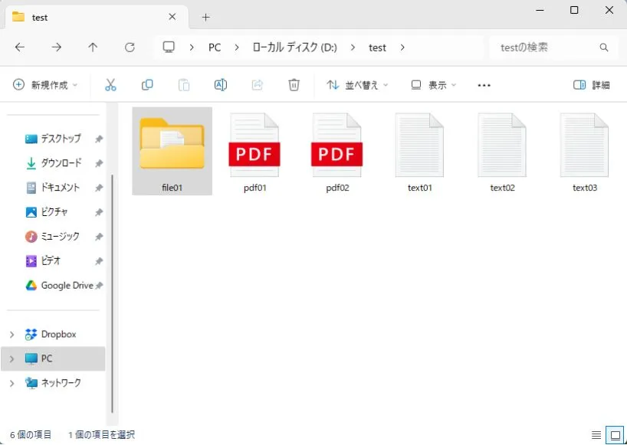This screenshot has width=627, height=445.
Task: Navigate back with the left arrow
Action: (x=20, y=47)
